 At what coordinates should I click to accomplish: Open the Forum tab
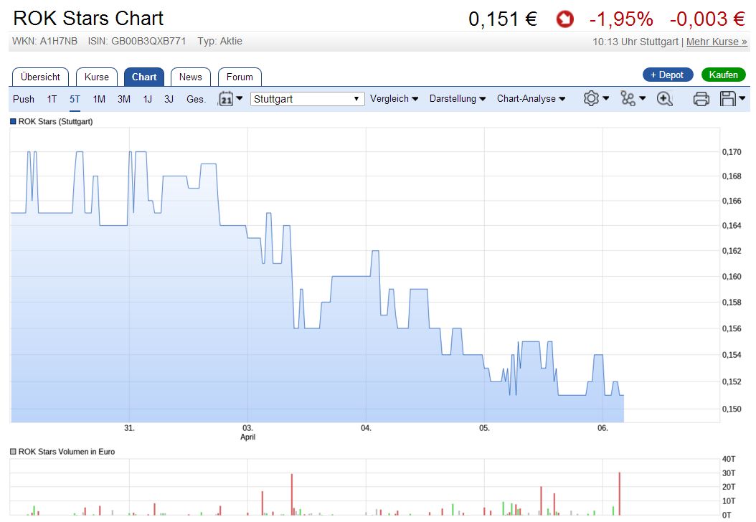coord(240,77)
